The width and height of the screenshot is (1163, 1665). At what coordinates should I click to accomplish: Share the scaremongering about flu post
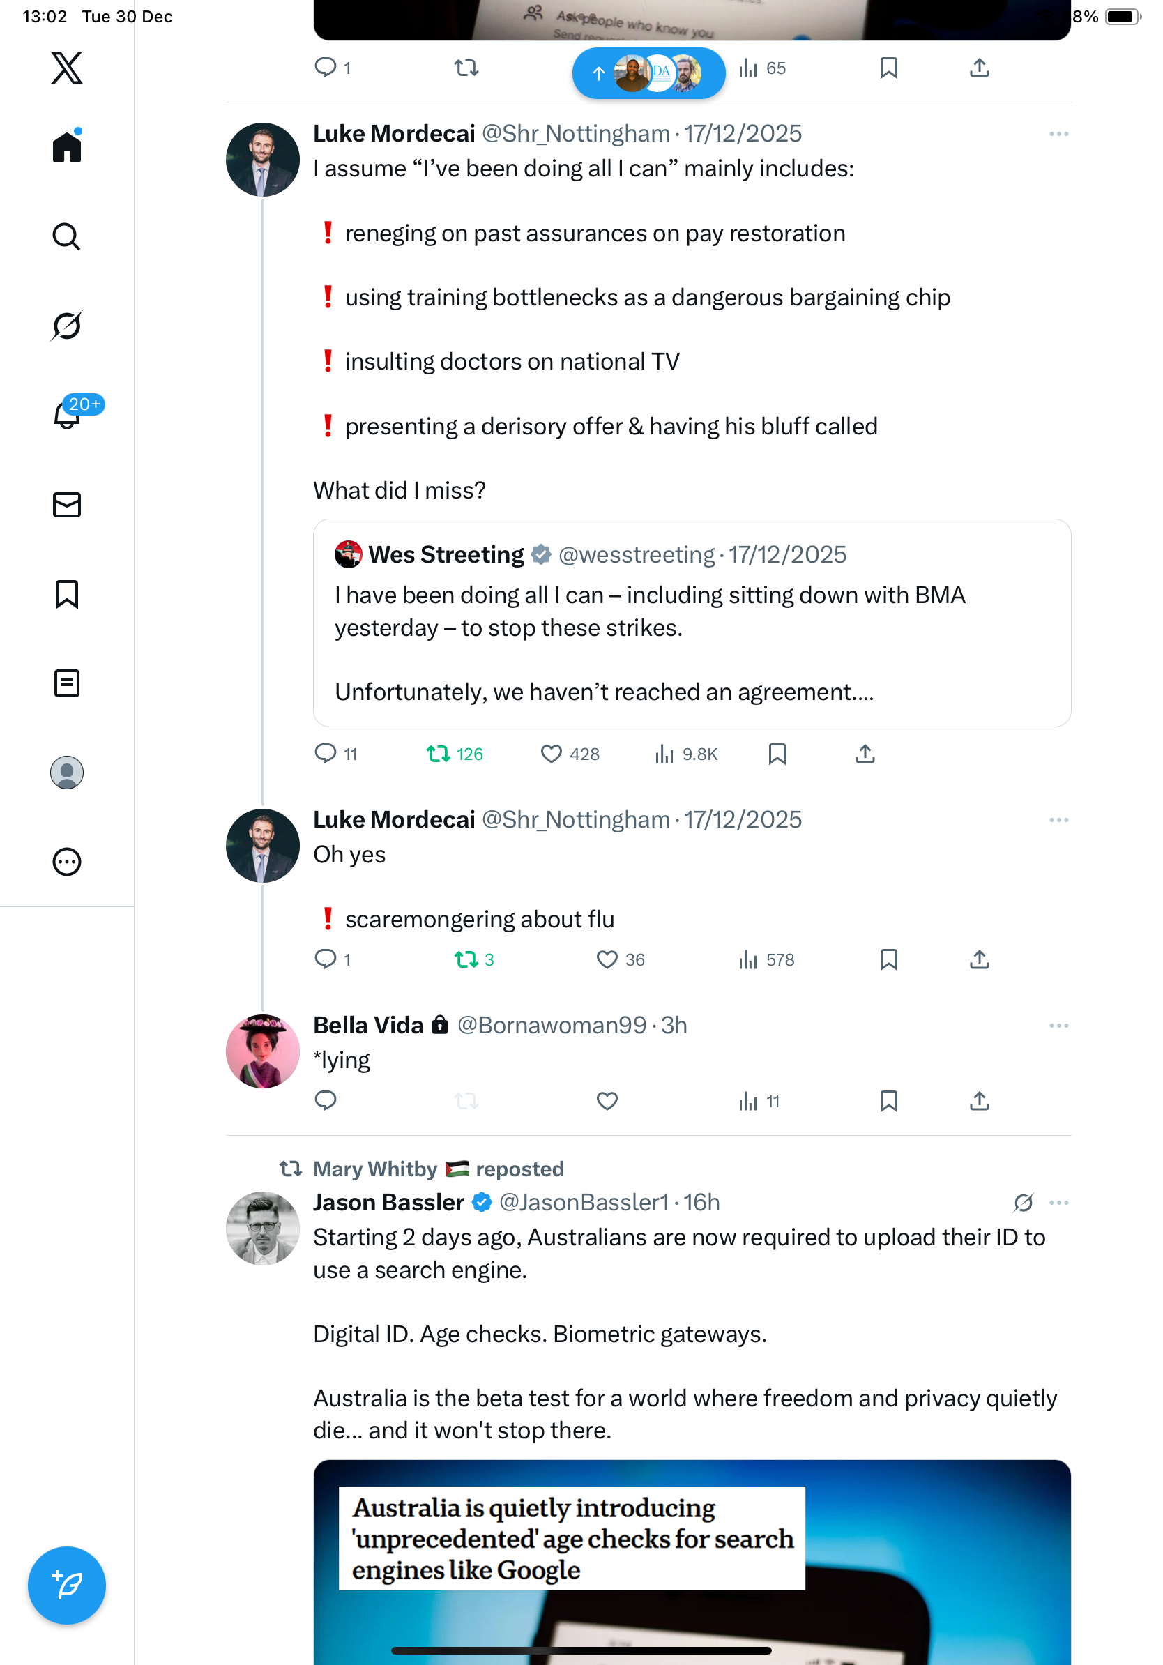coord(979,959)
